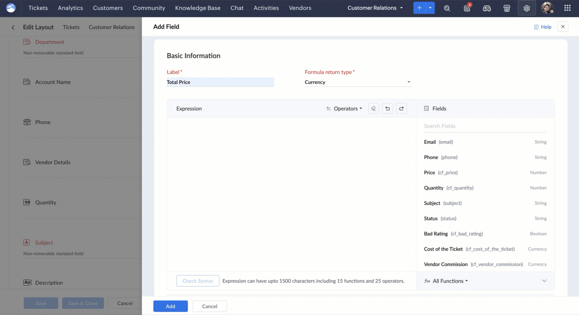Open the apps grid launcher icon
Viewport: 579px width, 315px height.
point(567,8)
